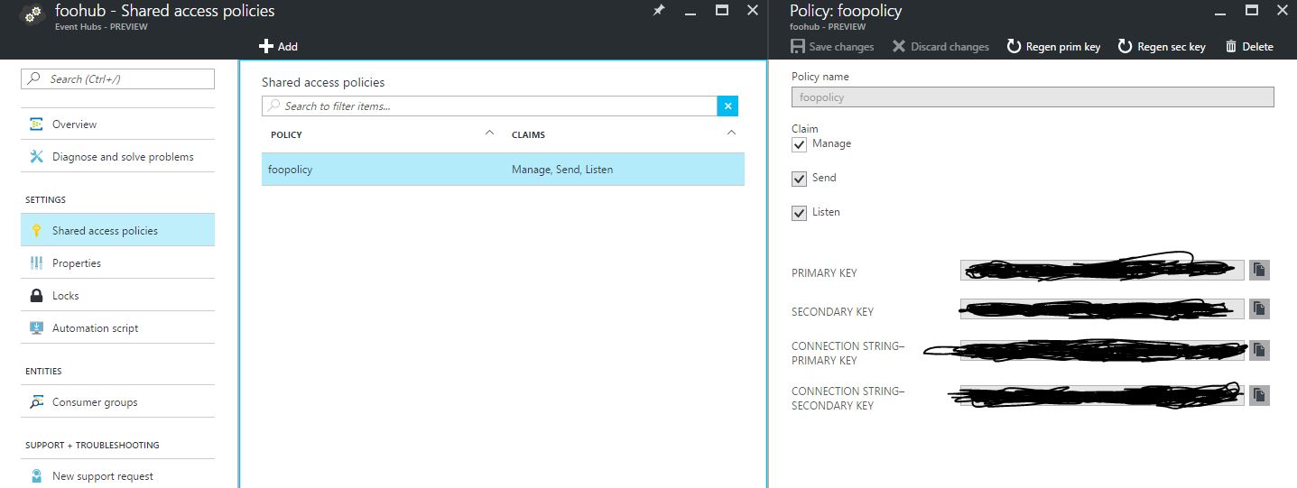The height and width of the screenshot is (488, 1297).
Task: Pin the foohub blade
Action: (659, 11)
